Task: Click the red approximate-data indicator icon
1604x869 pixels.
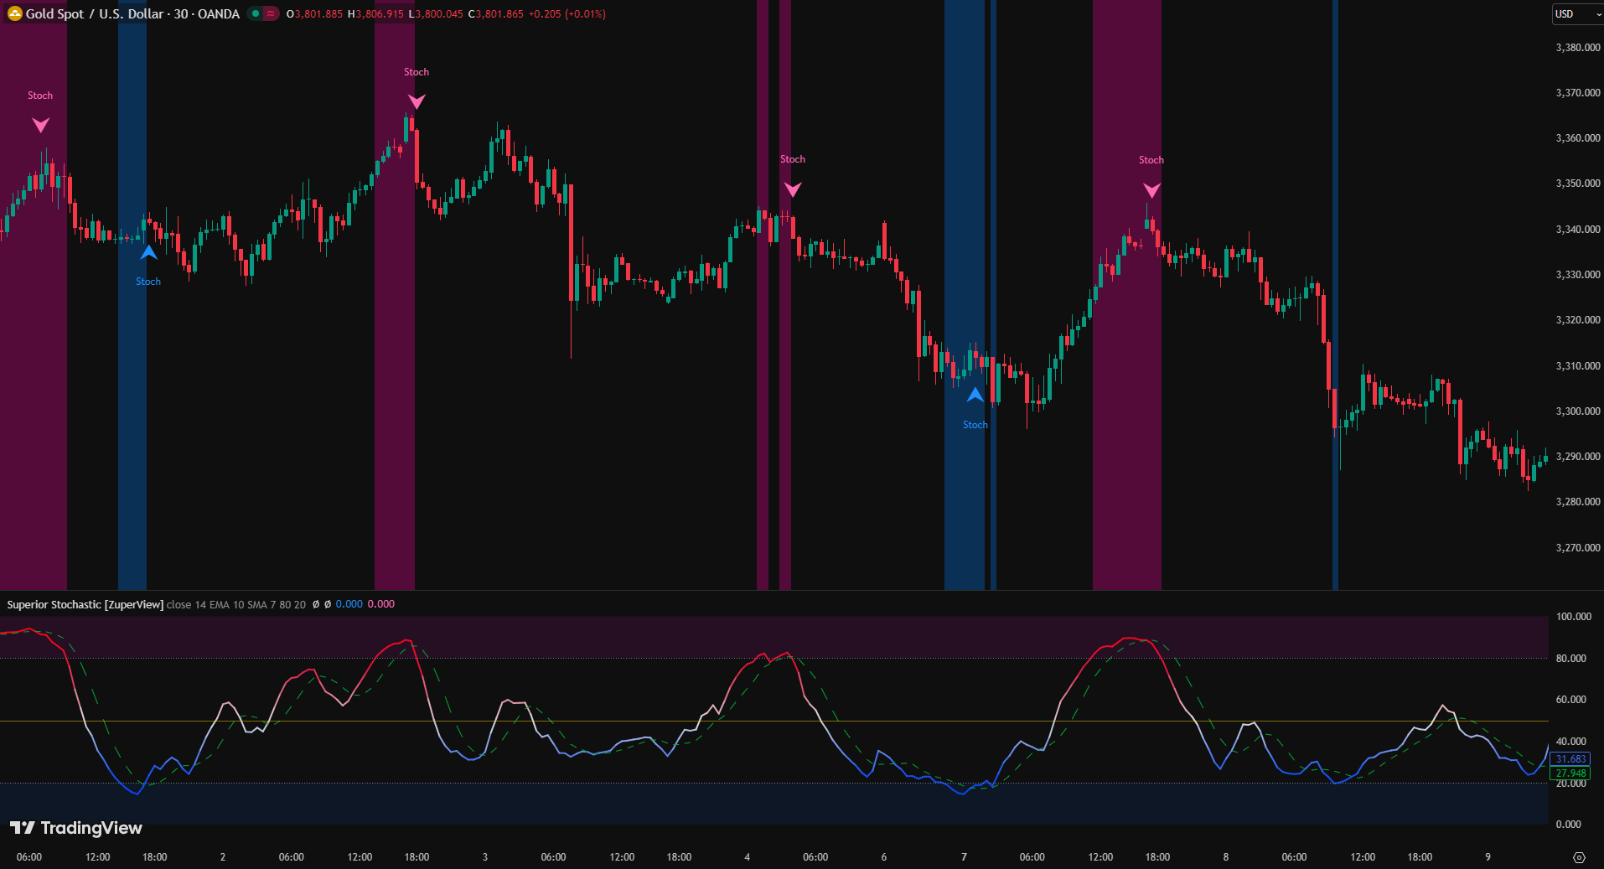Action: coord(271,14)
